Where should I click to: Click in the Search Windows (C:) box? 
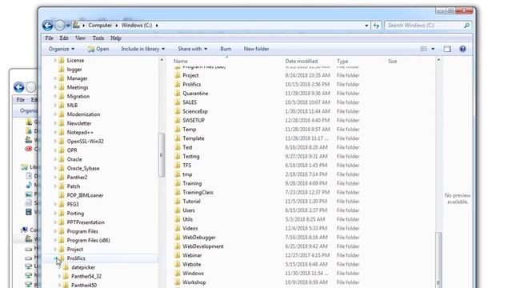coord(425,25)
